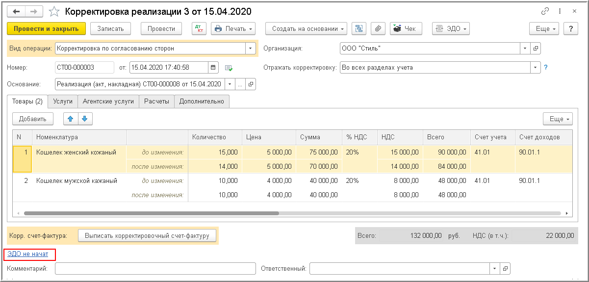589x282 pixels.
Task: Click the horizontal scrollbar under the table
Action: [x=151, y=214]
